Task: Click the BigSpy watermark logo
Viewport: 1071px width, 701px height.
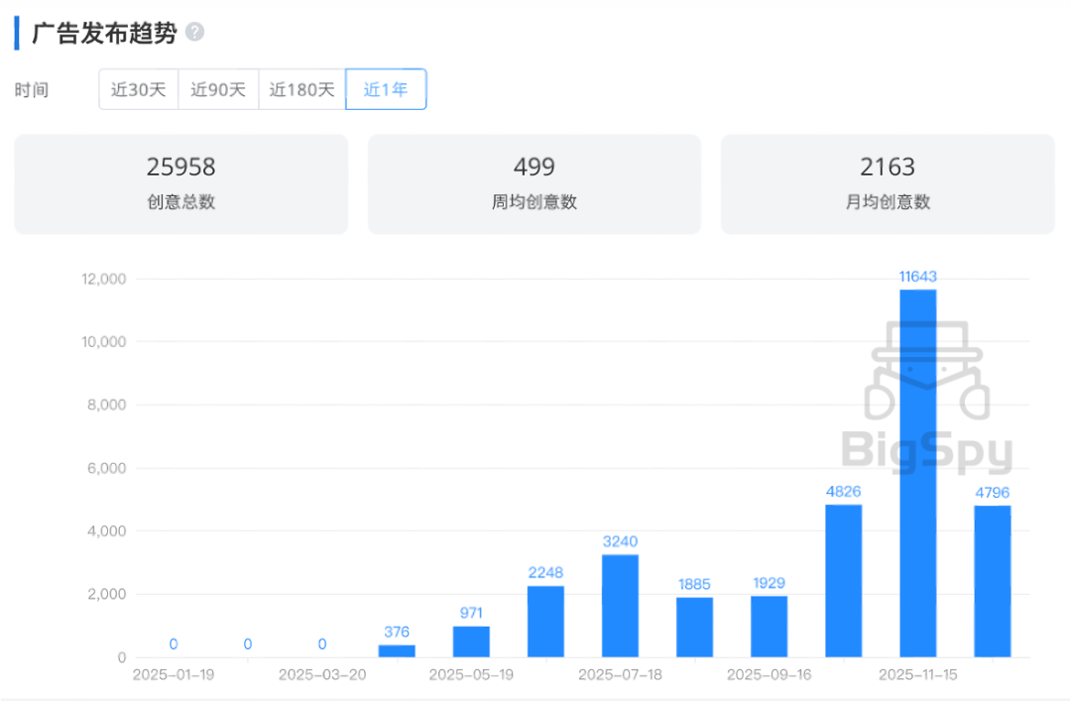Action: pyautogui.click(x=927, y=407)
